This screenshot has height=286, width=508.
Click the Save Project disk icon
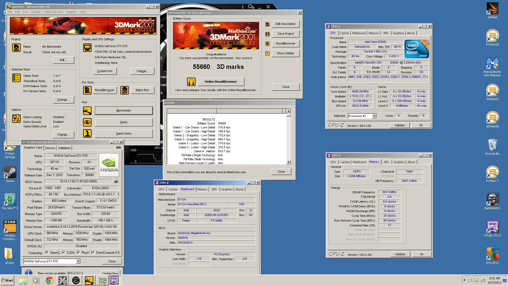tap(267, 34)
